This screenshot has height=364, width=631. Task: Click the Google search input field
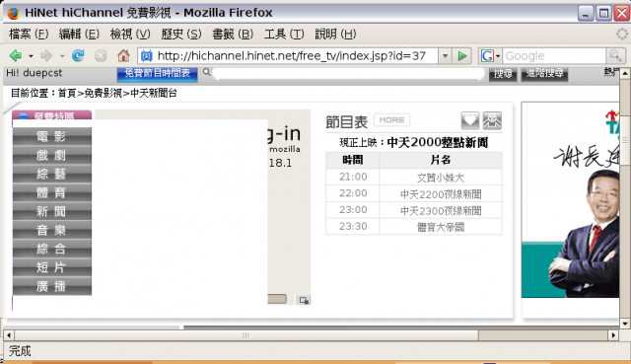coord(554,56)
